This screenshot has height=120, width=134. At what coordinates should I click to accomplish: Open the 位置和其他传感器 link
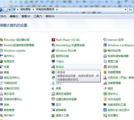[x=66, y=99]
